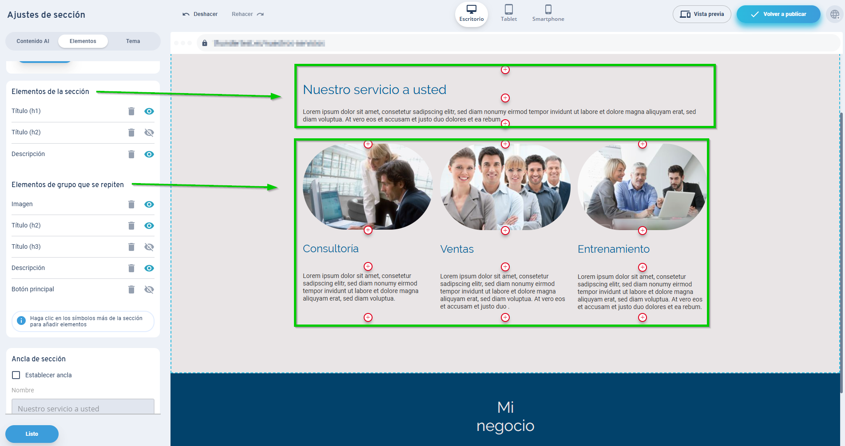Click the plus icon above Nuestro servicio heading
The height and width of the screenshot is (446, 845).
[x=505, y=70]
